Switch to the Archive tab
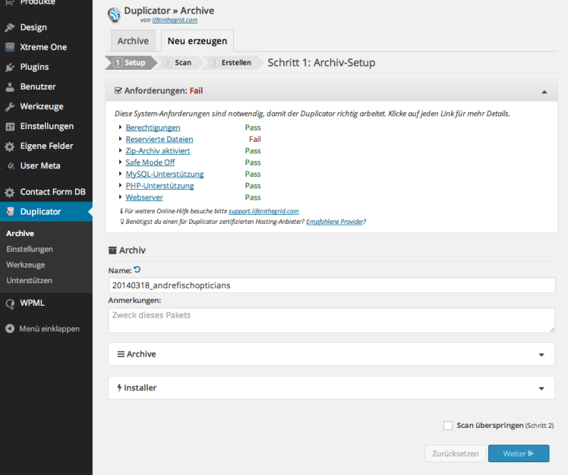Viewport: 568px width, 475px height. point(133,41)
